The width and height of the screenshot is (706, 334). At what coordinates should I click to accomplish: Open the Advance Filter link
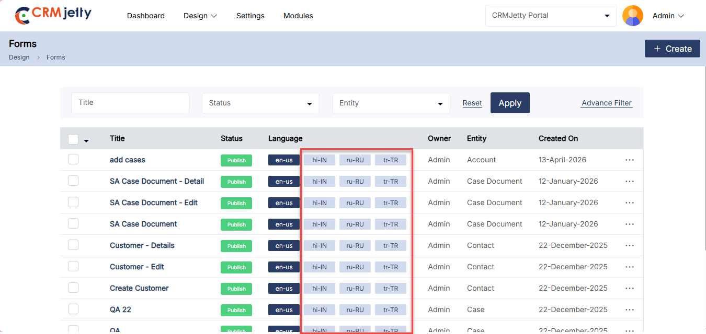[x=607, y=103]
